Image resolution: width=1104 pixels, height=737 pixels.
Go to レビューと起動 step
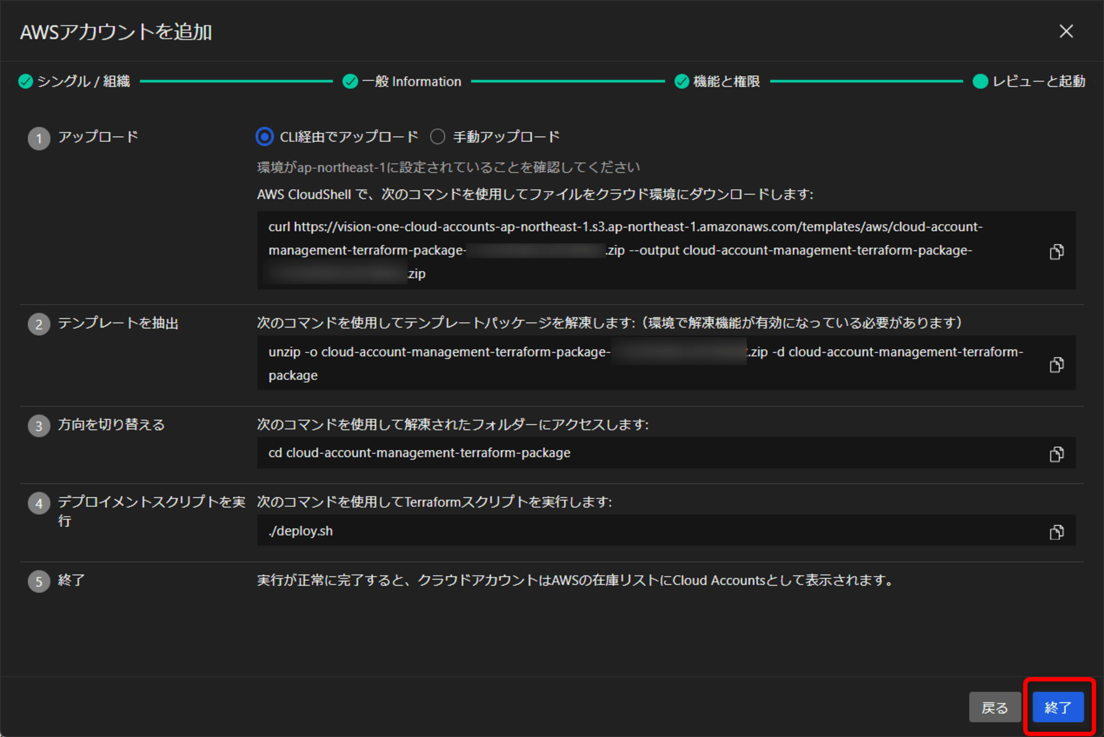point(1029,81)
